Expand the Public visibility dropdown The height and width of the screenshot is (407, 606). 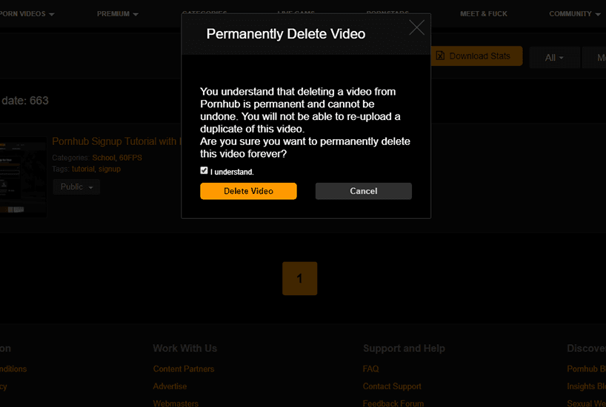76,187
